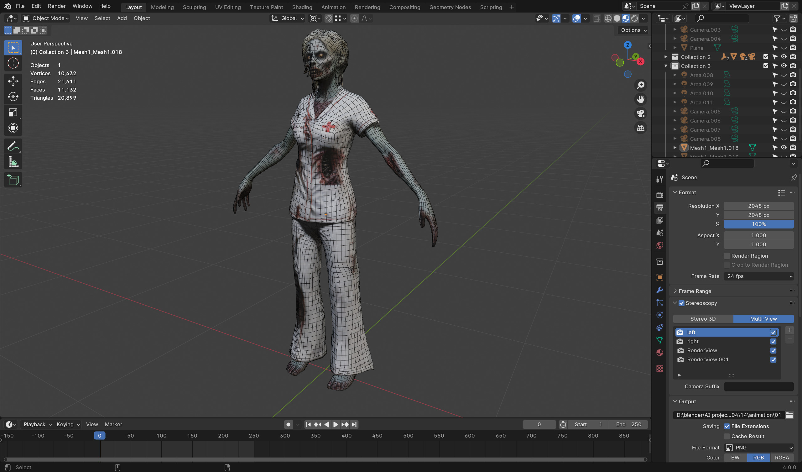Open the Object Mode dropdown

46,18
